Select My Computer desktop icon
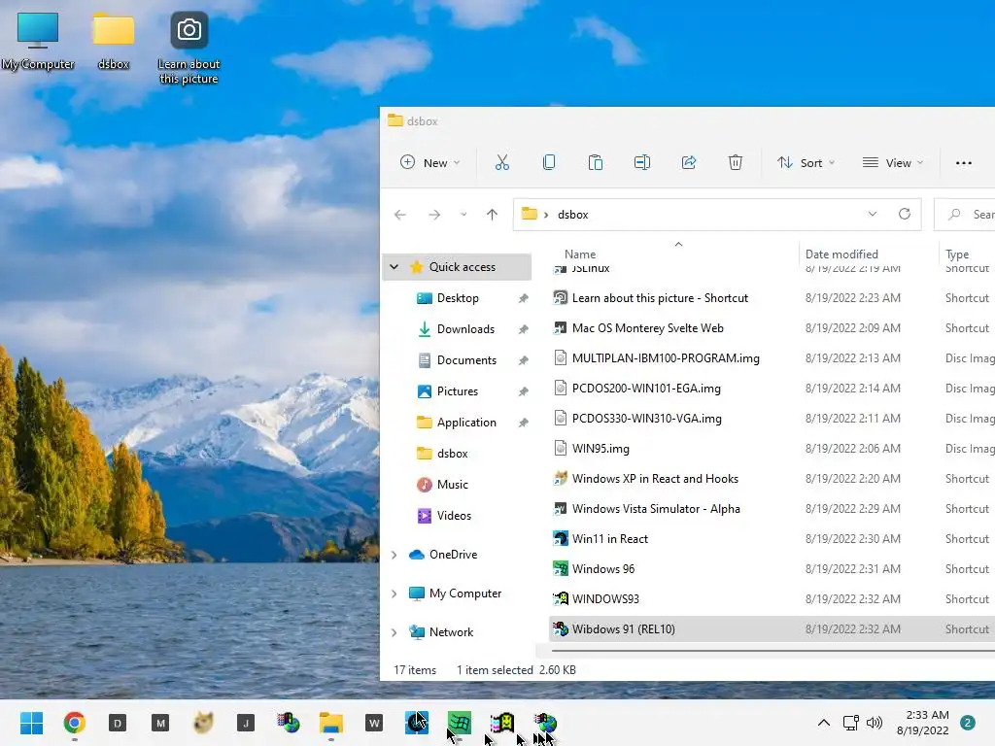995x746 pixels. (38, 41)
